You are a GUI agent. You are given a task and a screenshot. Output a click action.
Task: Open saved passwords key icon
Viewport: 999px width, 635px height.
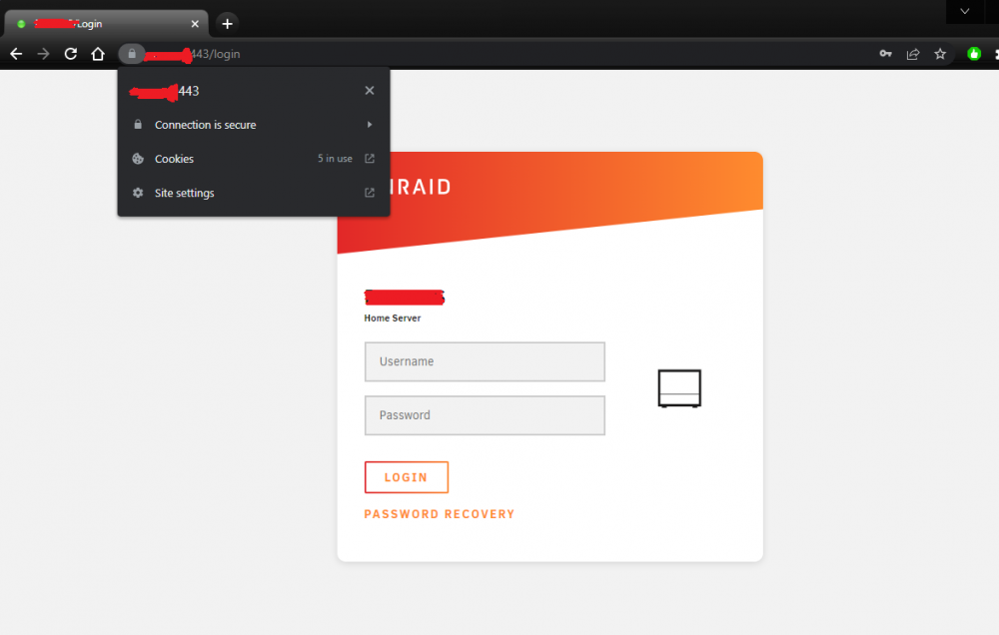click(885, 54)
